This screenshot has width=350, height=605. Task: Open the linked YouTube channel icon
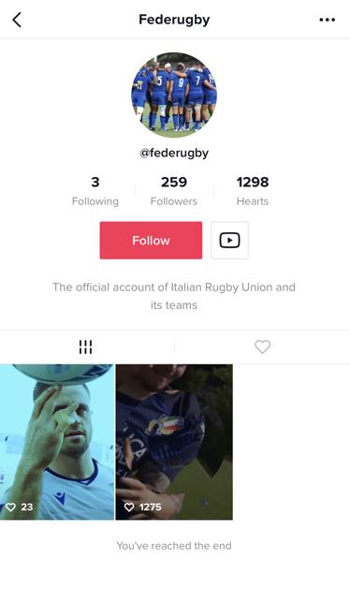pyautogui.click(x=229, y=240)
